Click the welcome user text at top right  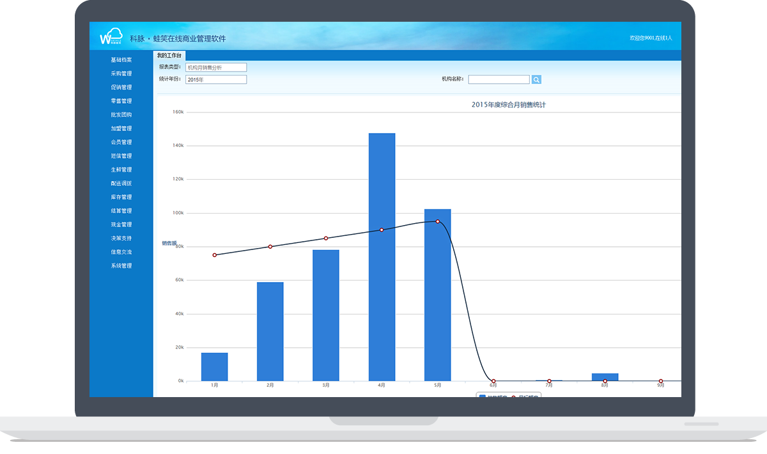pyautogui.click(x=650, y=38)
